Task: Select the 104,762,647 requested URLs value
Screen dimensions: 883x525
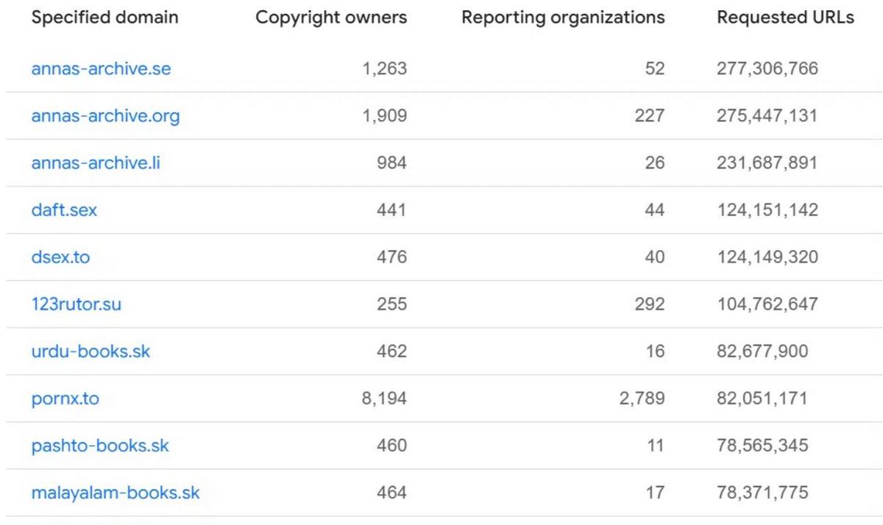Action: click(767, 304)
